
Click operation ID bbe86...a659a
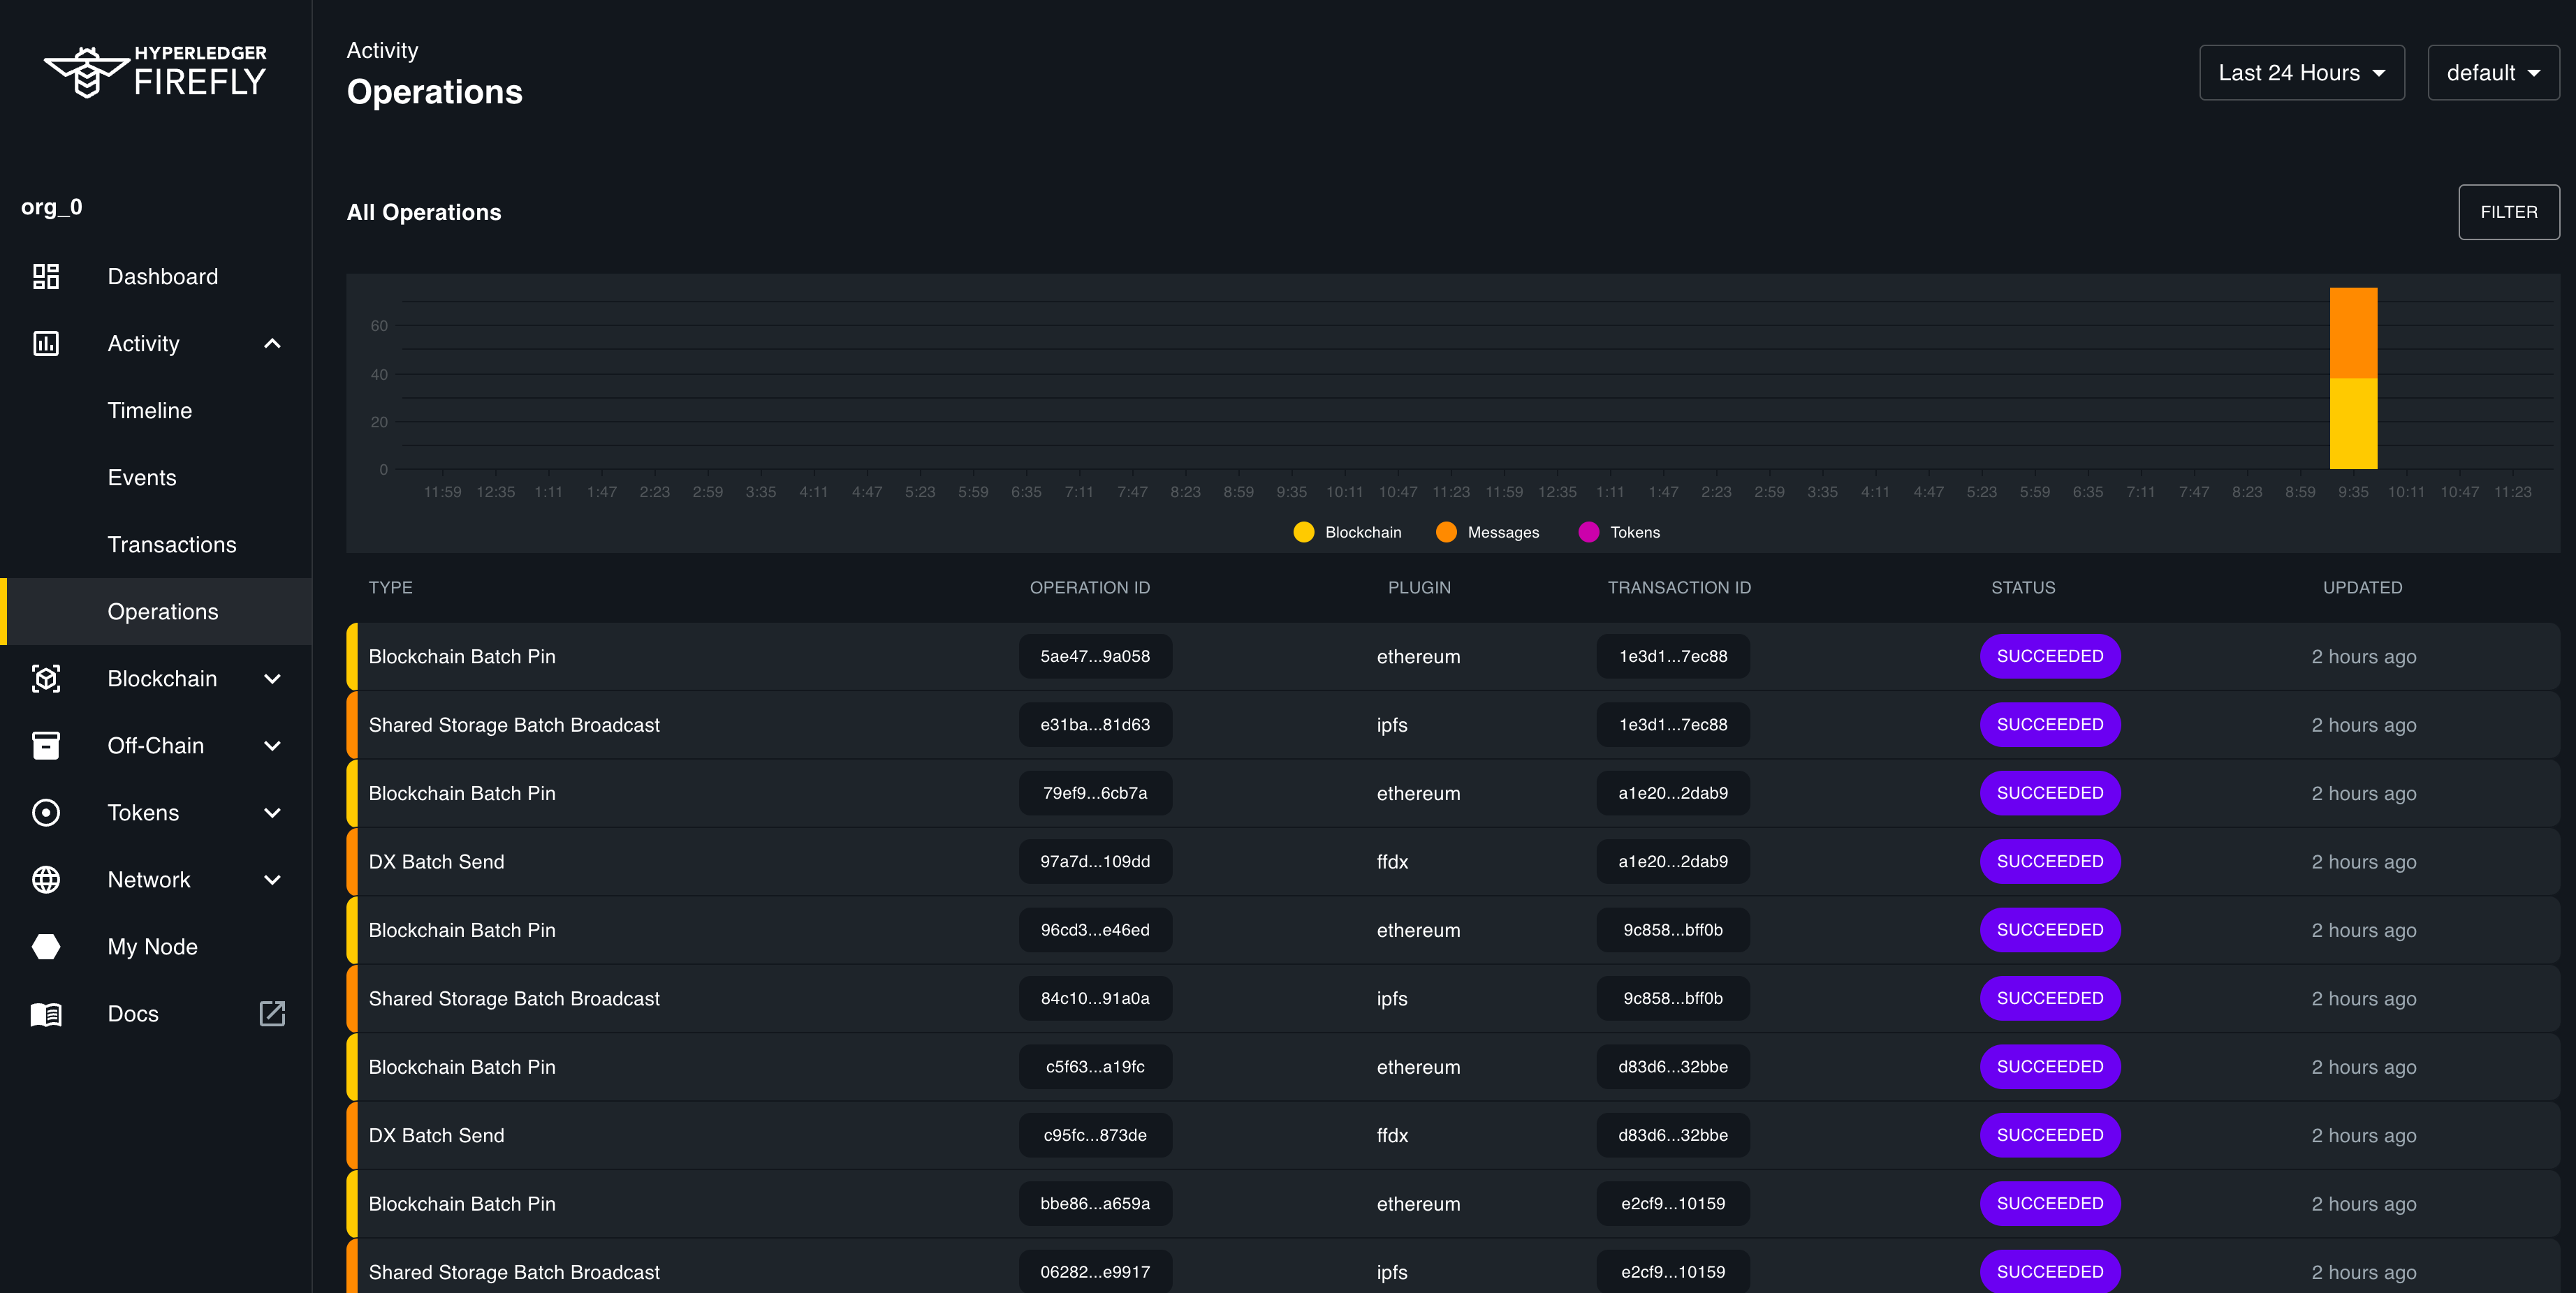point(1095,1203)
